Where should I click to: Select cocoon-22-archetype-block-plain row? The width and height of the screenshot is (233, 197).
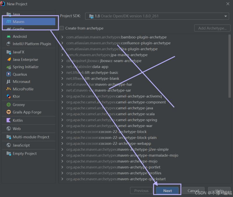pyautogui.click(x=144, y=138)
